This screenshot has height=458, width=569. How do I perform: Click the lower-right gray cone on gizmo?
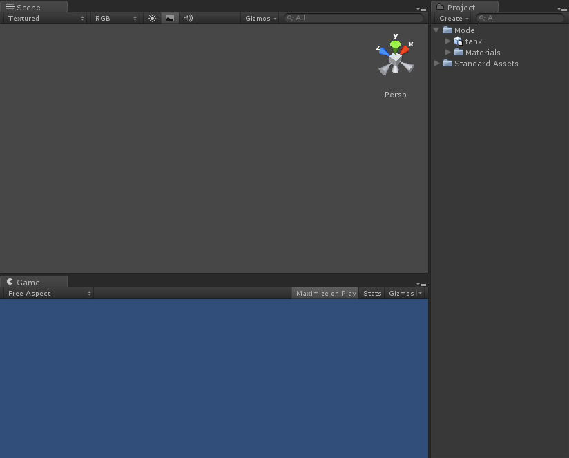click(x=408, y=67)
